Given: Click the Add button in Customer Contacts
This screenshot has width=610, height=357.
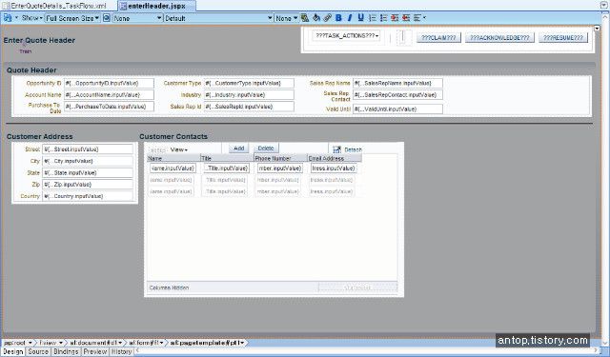Looking at the screenshot, I should pyautogui.click(x=238, y=148).
